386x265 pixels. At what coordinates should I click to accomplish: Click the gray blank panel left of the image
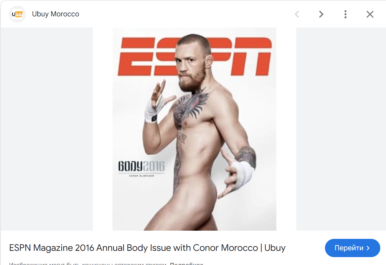(x=47, y=129)
